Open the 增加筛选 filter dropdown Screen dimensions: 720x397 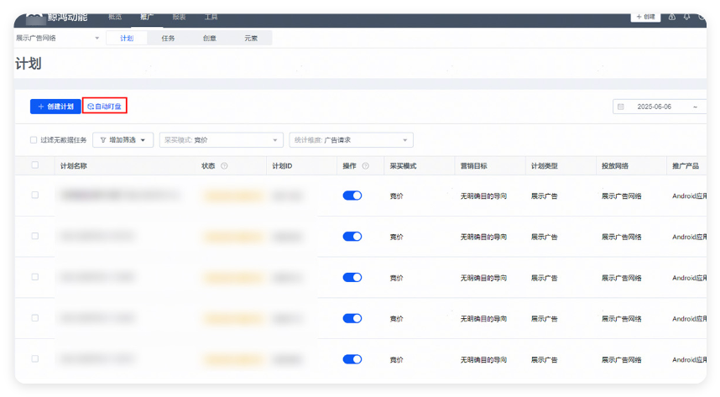[x=123, y=140]
